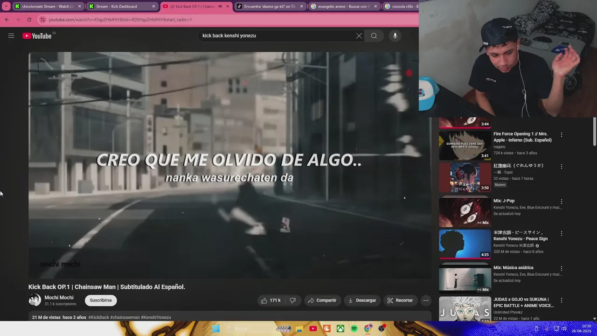The width and height of the screenshot is (597, 336).
Task: Open the tab search dropdown arrow
Action: pos(6,7)
